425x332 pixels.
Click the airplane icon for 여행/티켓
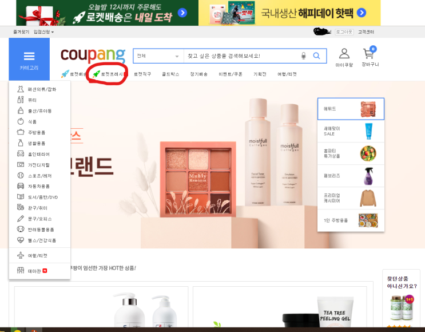pyautogui.click(x=21, y=255)
